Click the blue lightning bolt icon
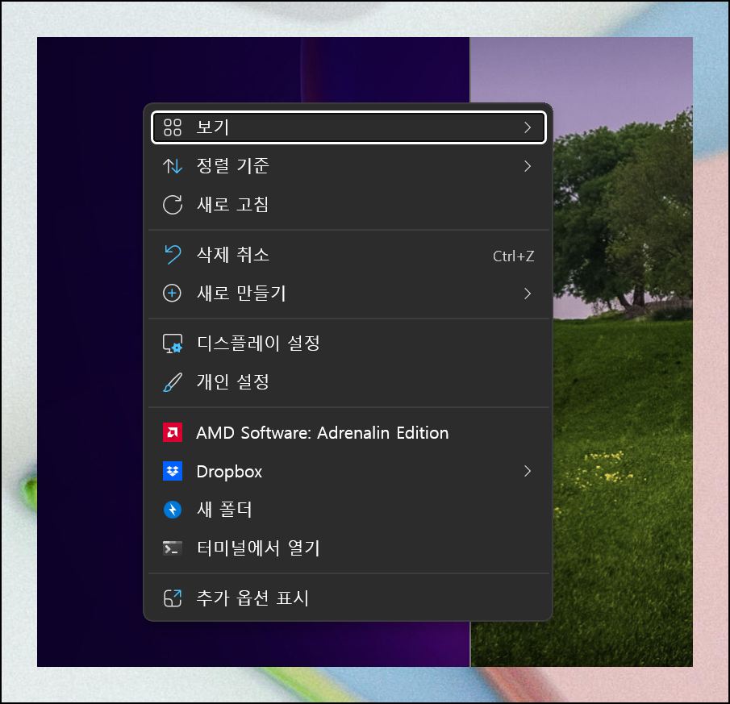Viewport: 730px width, 704px height. tap(173, 510)
